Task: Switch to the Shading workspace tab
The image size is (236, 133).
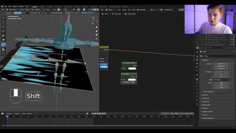Action: coord(77,7)
